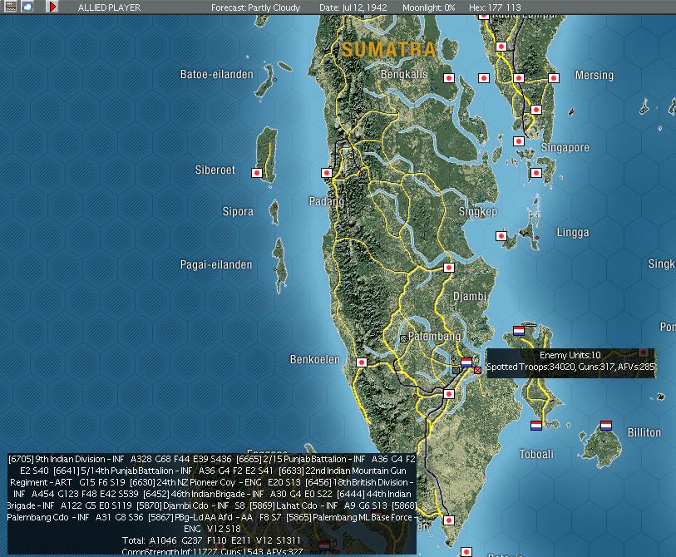Select Japanese flag base right of Singkep label

pyautogui.click(x=501, y=236)
